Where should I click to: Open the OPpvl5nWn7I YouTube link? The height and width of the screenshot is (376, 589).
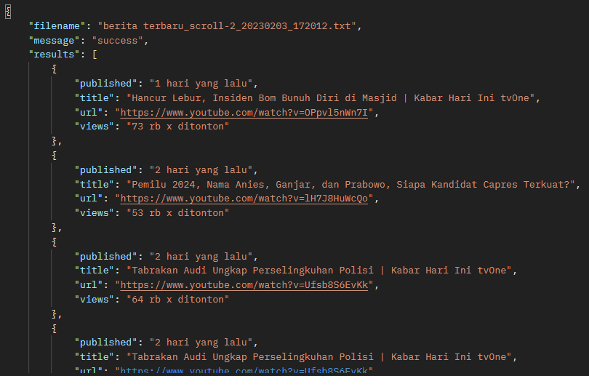[x=244, y=112]
